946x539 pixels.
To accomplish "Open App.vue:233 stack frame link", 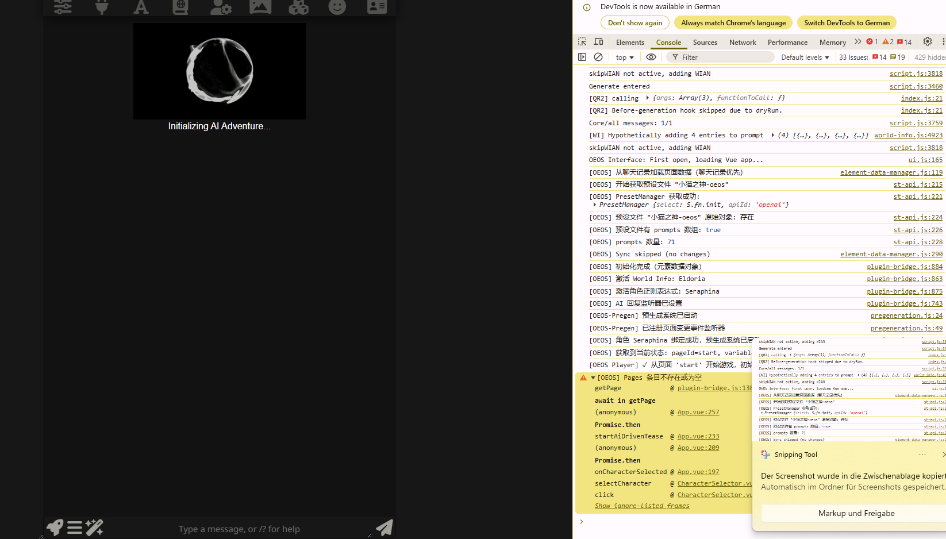I will click(x=698, y=436).
